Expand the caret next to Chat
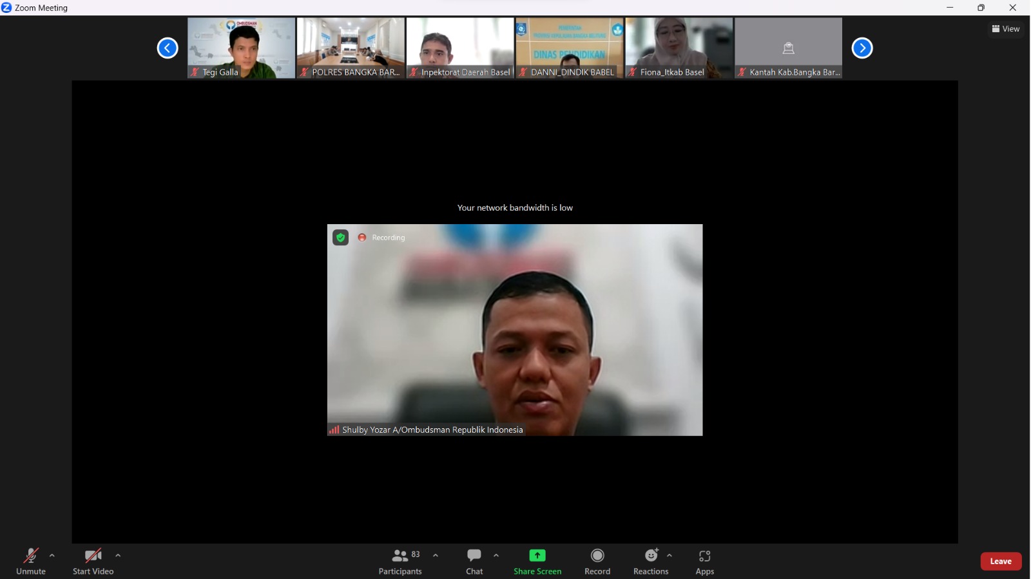Image resolution: width=1031 pixels, height=579 pixels. pos(496,555)
